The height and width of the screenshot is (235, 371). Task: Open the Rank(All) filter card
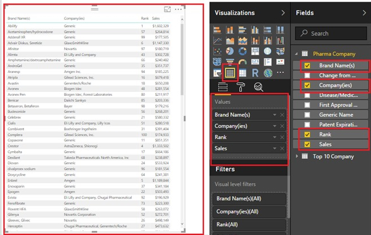(x=249, y=225)
